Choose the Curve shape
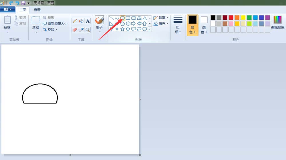This screenshot has height=160, width=286. (x=117, y=18)
